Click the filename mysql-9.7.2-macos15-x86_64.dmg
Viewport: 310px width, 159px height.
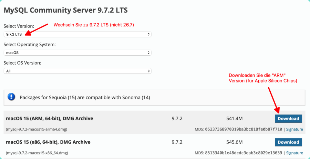tap(37, 153)
